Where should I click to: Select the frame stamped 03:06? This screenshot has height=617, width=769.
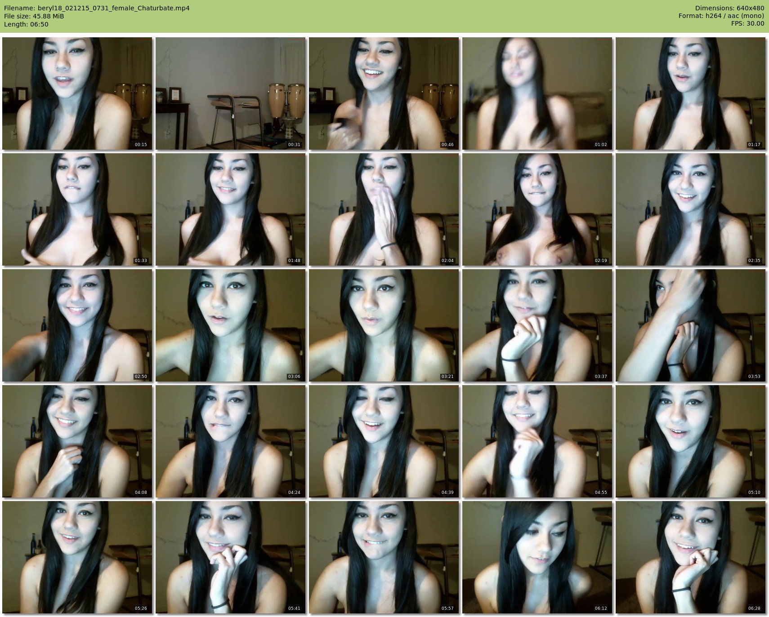[230, 325]
